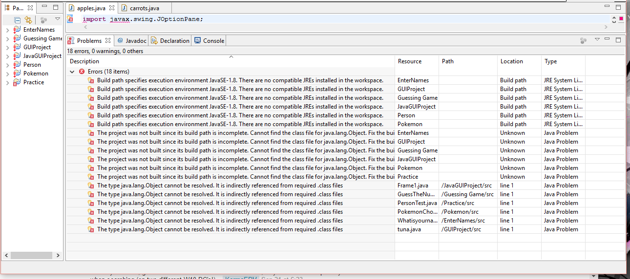Click the editor vertical scroll down arrow
The image size is (630, 279).
(614, 22)
